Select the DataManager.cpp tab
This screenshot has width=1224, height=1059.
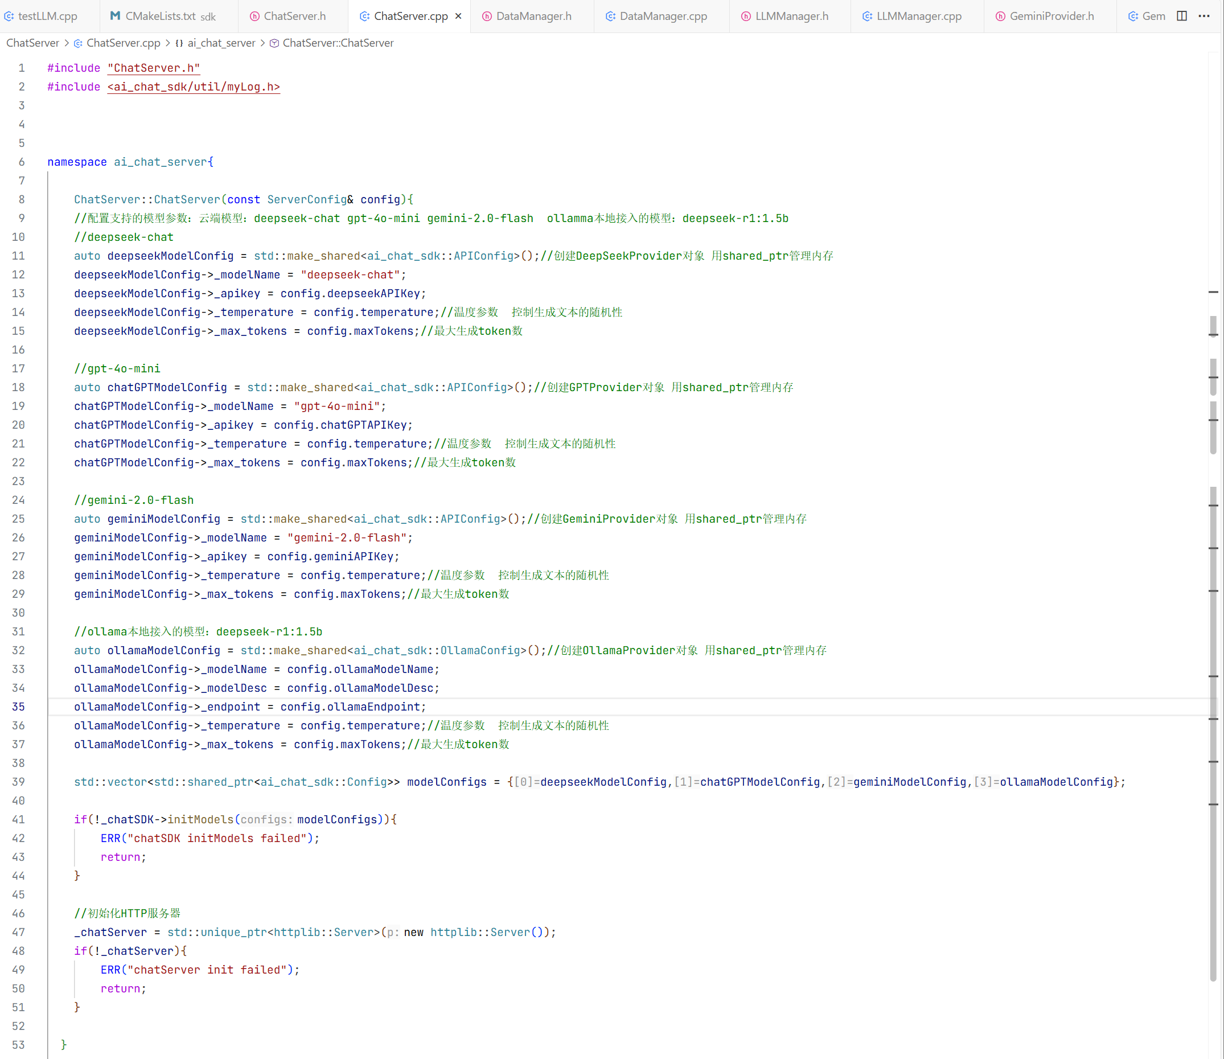(663, 16)
